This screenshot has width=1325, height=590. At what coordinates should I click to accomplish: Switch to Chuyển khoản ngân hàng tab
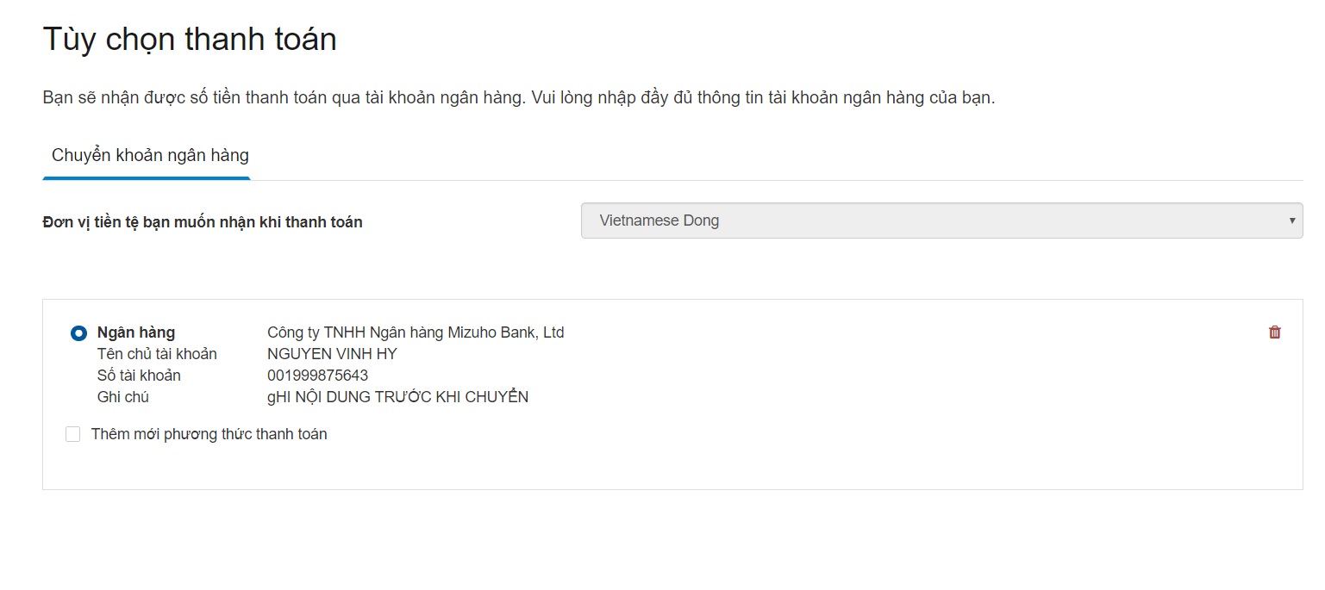coord(150,155)
